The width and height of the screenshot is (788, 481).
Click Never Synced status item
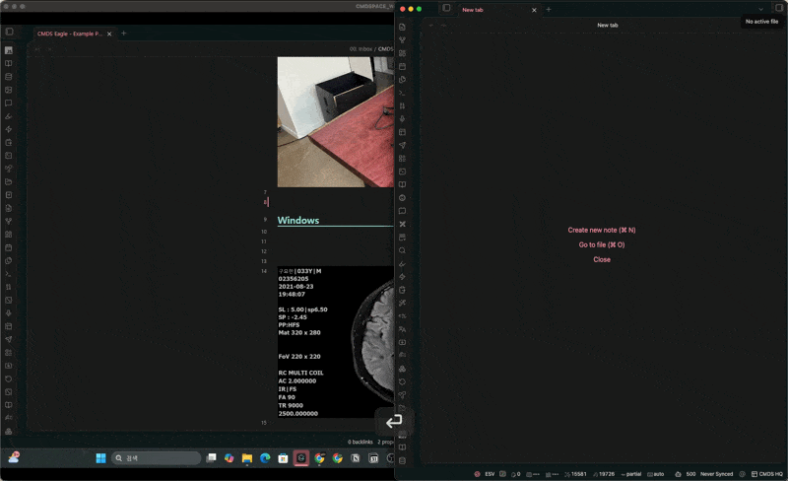(x=716, y=474)
